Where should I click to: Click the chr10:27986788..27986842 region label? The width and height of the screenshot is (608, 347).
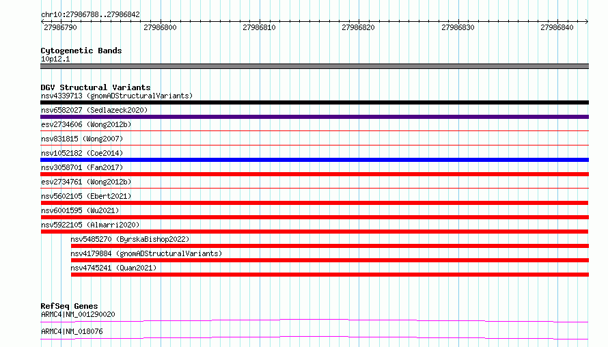tap(90, 14)
